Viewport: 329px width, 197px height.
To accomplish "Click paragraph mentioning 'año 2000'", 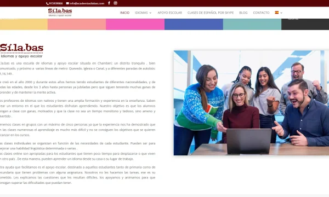I will point(78,87).
